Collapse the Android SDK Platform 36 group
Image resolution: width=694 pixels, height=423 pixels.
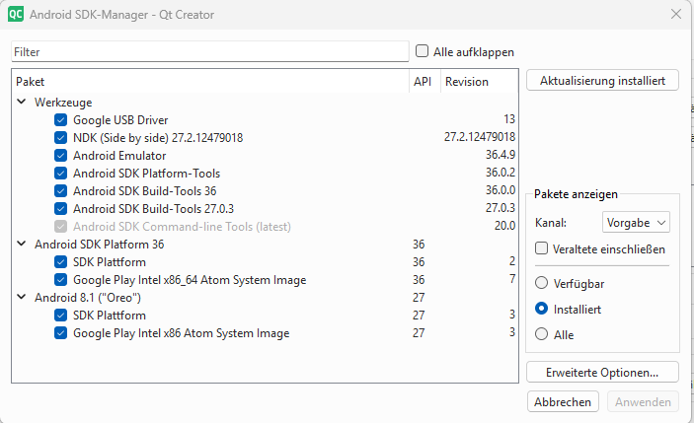[22, 245]
